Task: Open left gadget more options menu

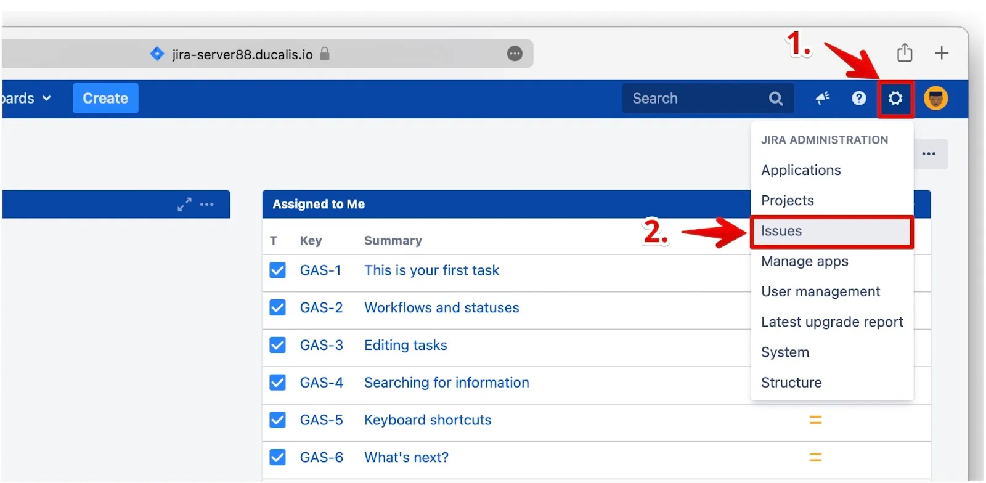Action: point(207,204)
